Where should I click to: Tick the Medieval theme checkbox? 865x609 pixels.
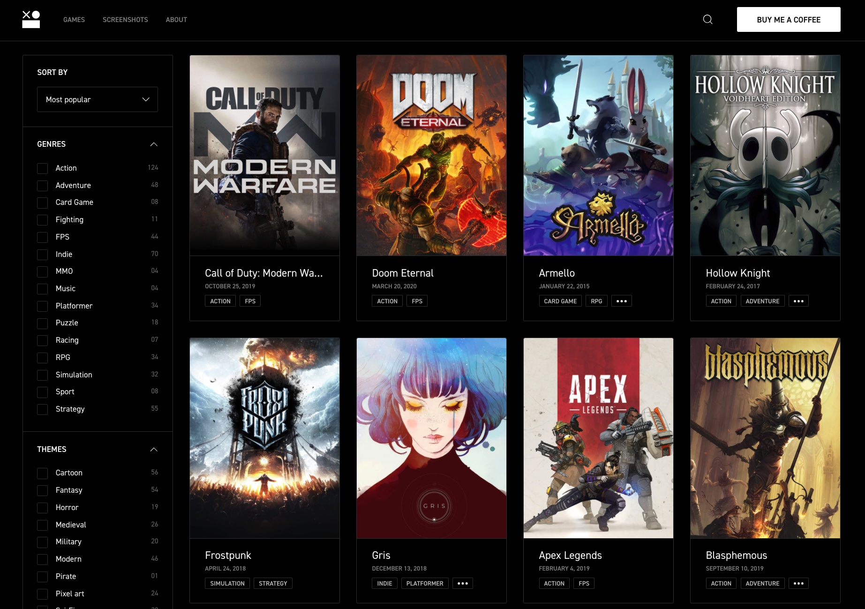click(43, 525)
